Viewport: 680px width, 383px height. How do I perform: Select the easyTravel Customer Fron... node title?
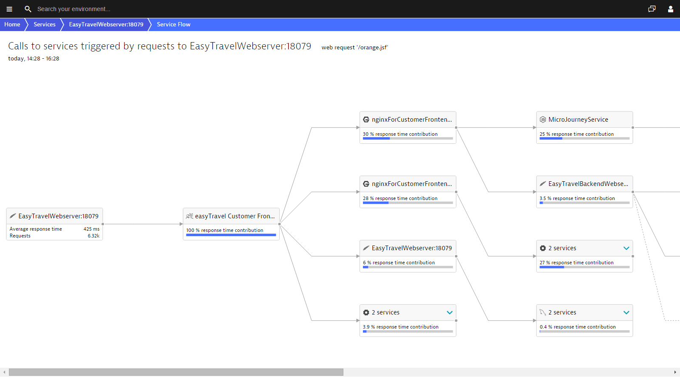click(235, 216)
